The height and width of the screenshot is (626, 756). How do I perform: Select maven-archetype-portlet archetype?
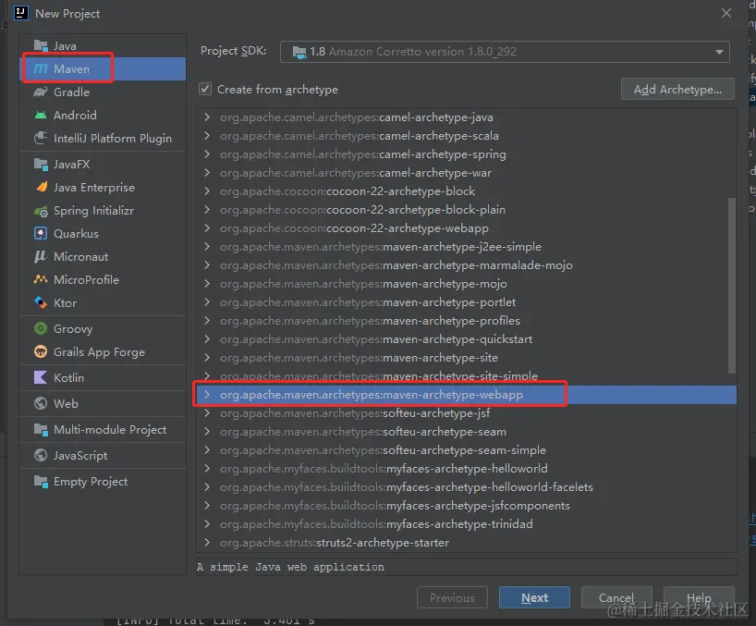point(466,302)
